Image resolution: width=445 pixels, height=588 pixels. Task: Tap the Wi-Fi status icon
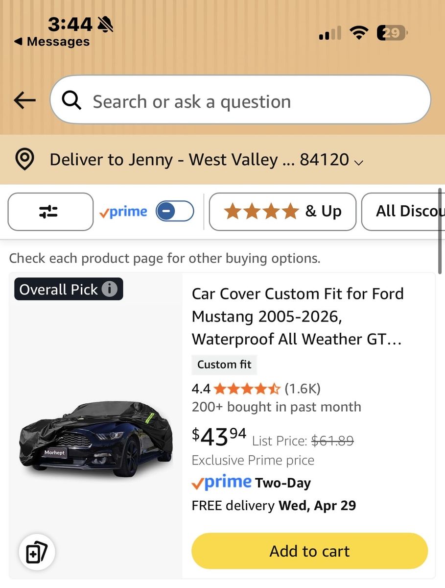point(359,33)
